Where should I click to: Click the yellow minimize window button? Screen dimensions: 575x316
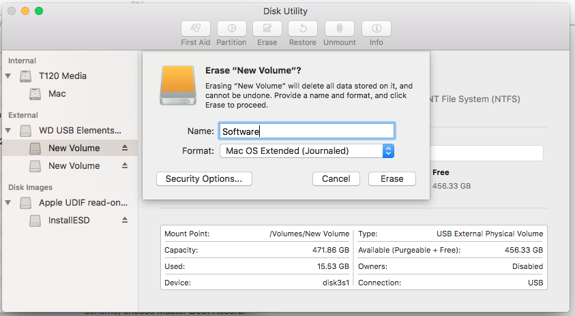tap(25, 11)
